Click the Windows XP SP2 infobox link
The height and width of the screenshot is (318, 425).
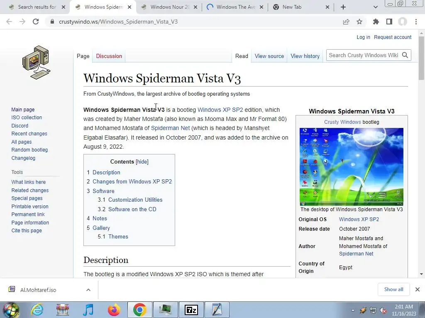(x=359, y=219)
